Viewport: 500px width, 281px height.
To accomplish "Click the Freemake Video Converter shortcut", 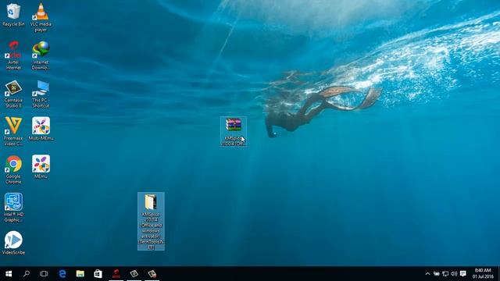I will (13, 131).
